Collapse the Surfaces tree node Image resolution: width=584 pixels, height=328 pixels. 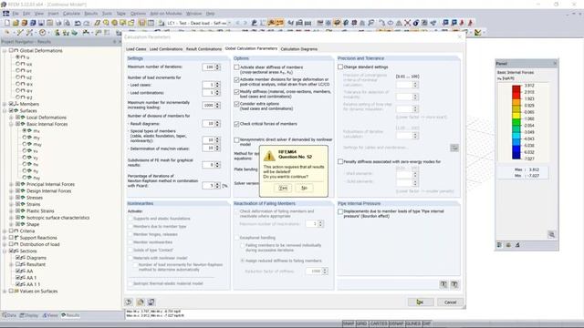tap(5, 111)
